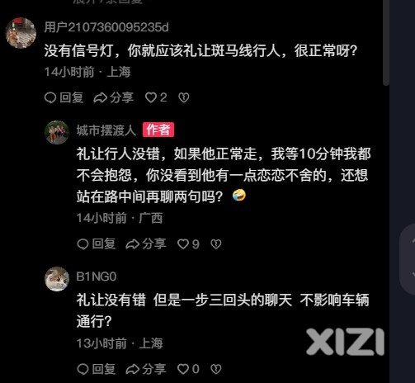This screenshot has width=415, height=383.
Task: Like the author's comment that has 9 likes
Action: coord(188,244)
